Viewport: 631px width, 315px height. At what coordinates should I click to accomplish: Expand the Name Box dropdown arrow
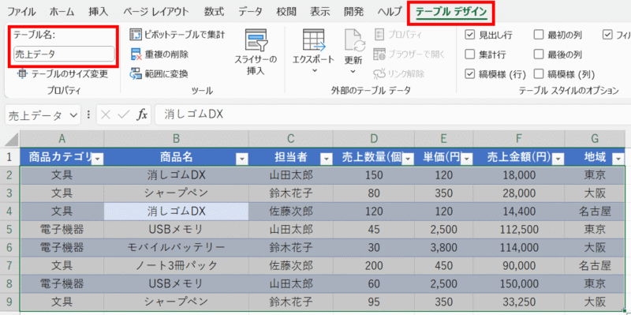click(73, 115)
